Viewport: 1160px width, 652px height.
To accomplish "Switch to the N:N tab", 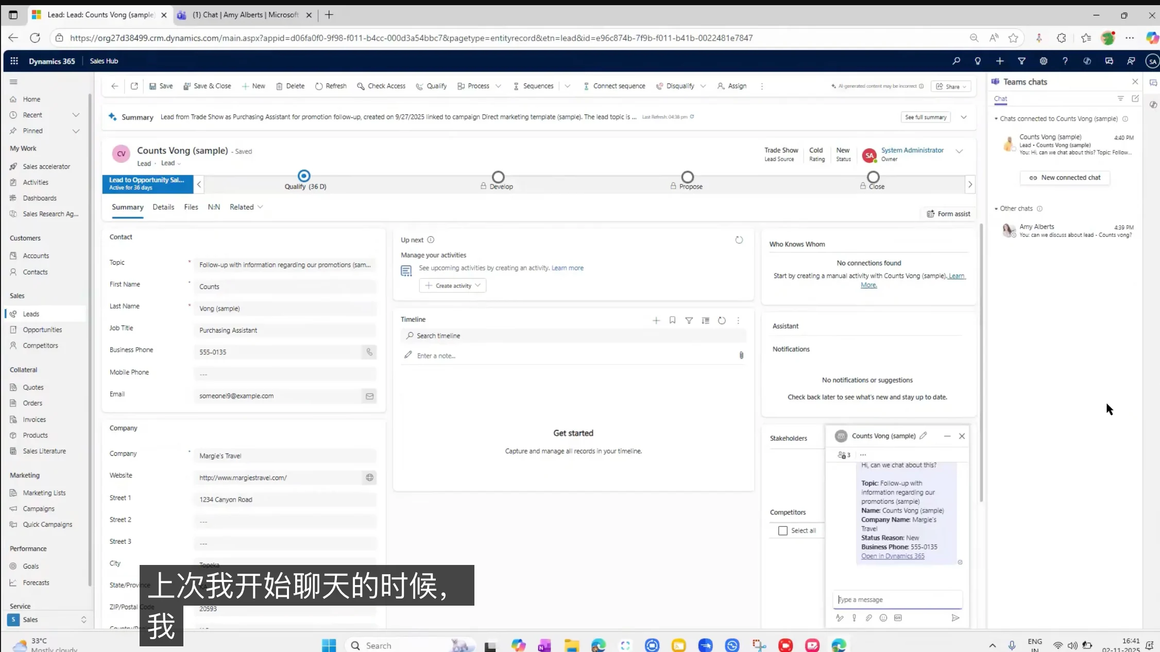I will coord(214,207).
